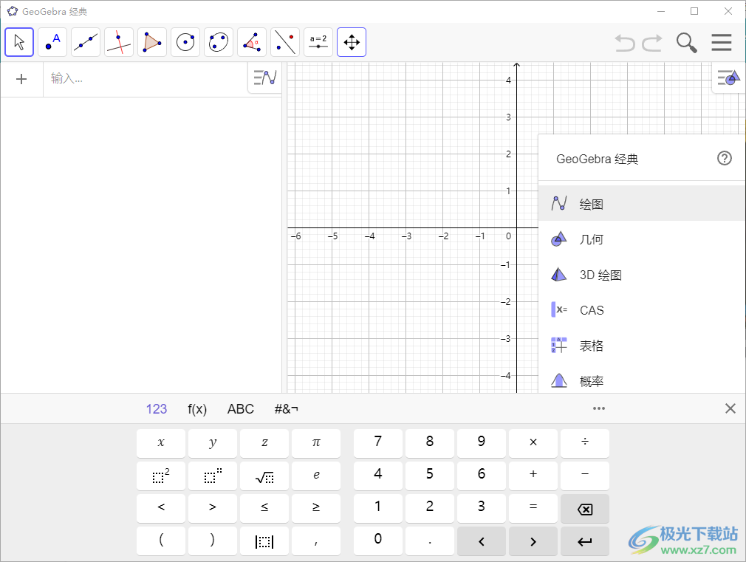The image size is (746, 562).
Task: Select the Move arrow tool
Action: click(x=19, y=42)
